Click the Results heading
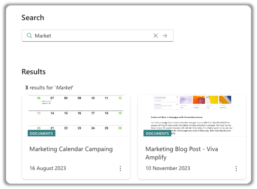The width and height of the screenshot is (257, 189). point(34,72)
